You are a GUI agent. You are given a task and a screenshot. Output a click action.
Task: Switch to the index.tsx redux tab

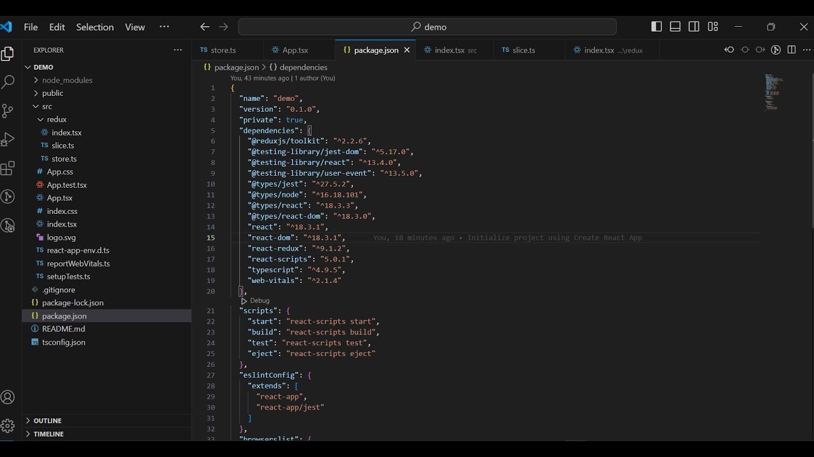612,50
